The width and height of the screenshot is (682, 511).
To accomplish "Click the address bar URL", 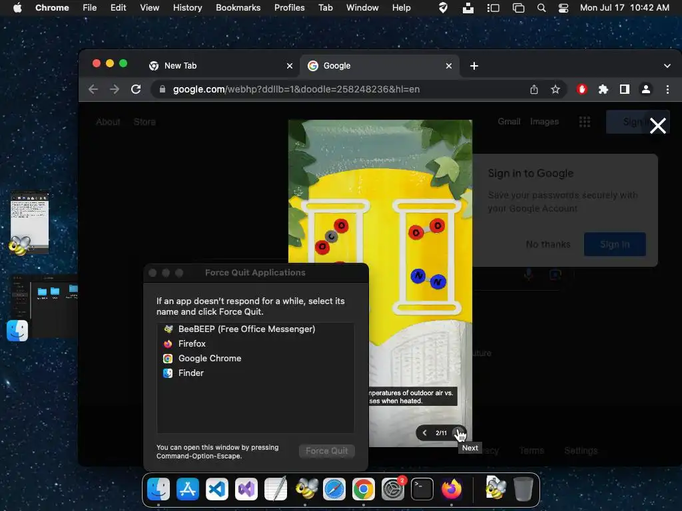I will 296,89.
